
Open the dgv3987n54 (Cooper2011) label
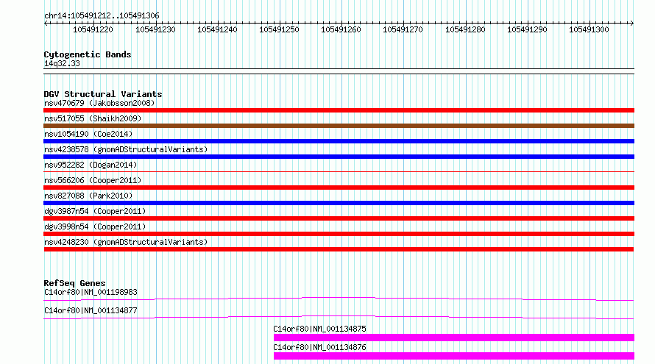(x=95, y=211)
